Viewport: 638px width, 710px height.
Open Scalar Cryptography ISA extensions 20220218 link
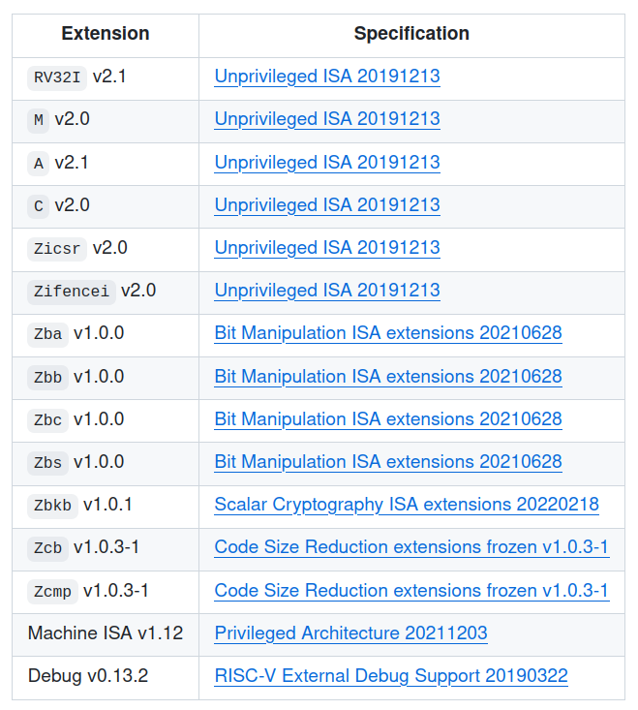[x=407, y=505]
